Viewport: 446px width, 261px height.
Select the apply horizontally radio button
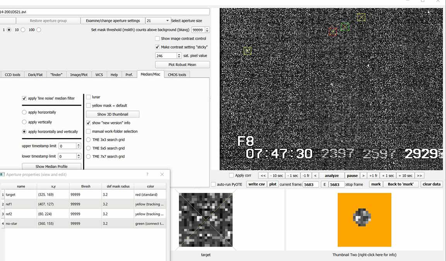25,113
